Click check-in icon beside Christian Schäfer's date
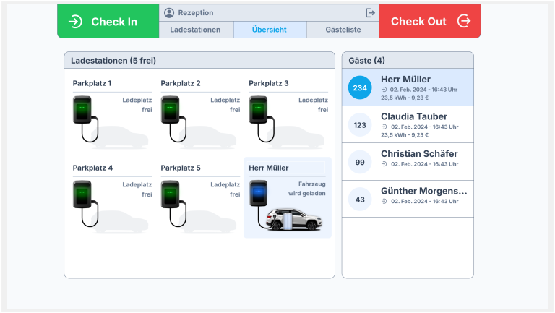555x313 pixels. point(384,164)
